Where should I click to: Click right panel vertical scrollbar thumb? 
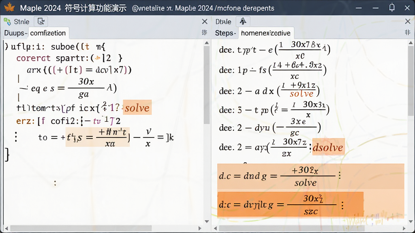point(411,81)
